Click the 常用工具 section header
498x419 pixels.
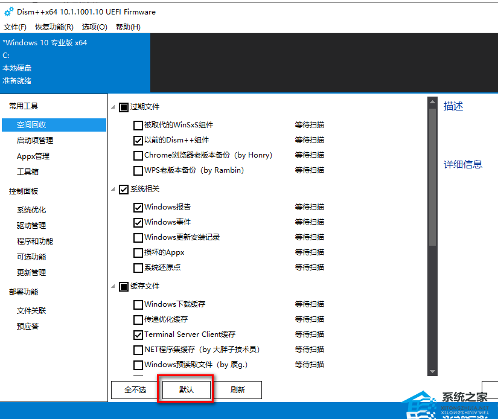pyautogui.click(x=24, y=106)
